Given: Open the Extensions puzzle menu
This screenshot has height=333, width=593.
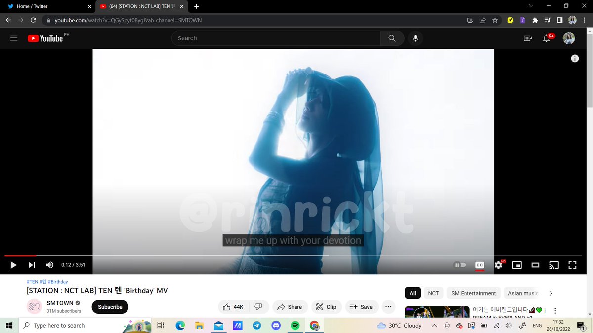Looking at the screenshot, I should tap(535, 20).
